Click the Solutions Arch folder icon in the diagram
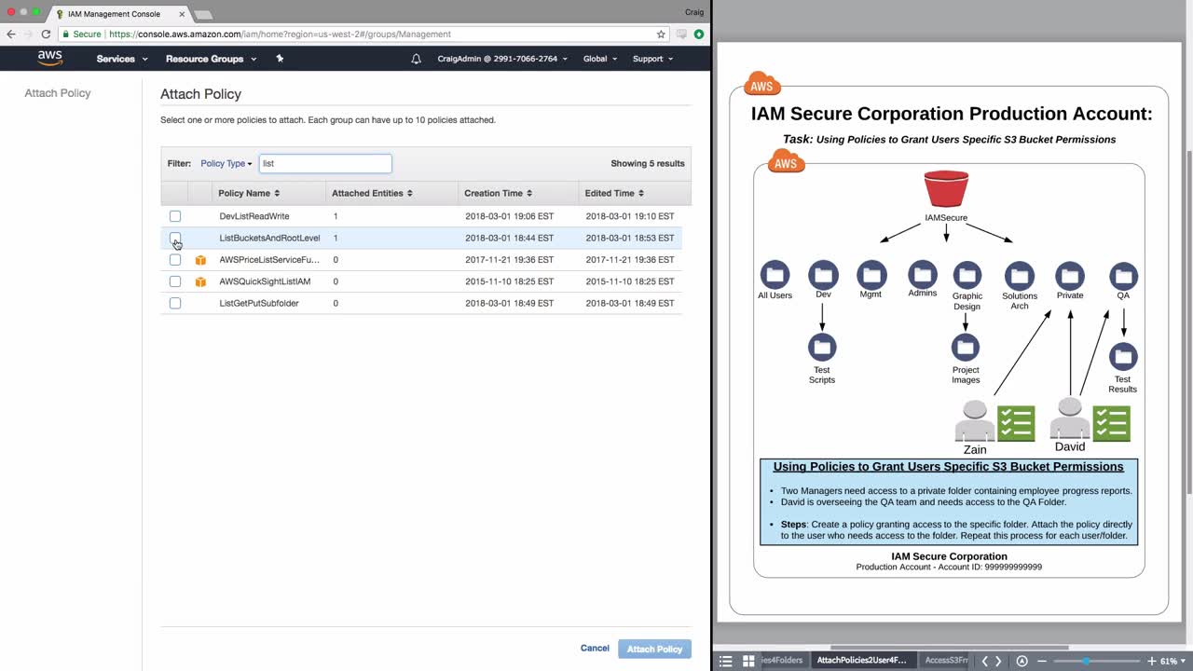The width and height of the screenshot is (1193, 671). coord(1020,275)
